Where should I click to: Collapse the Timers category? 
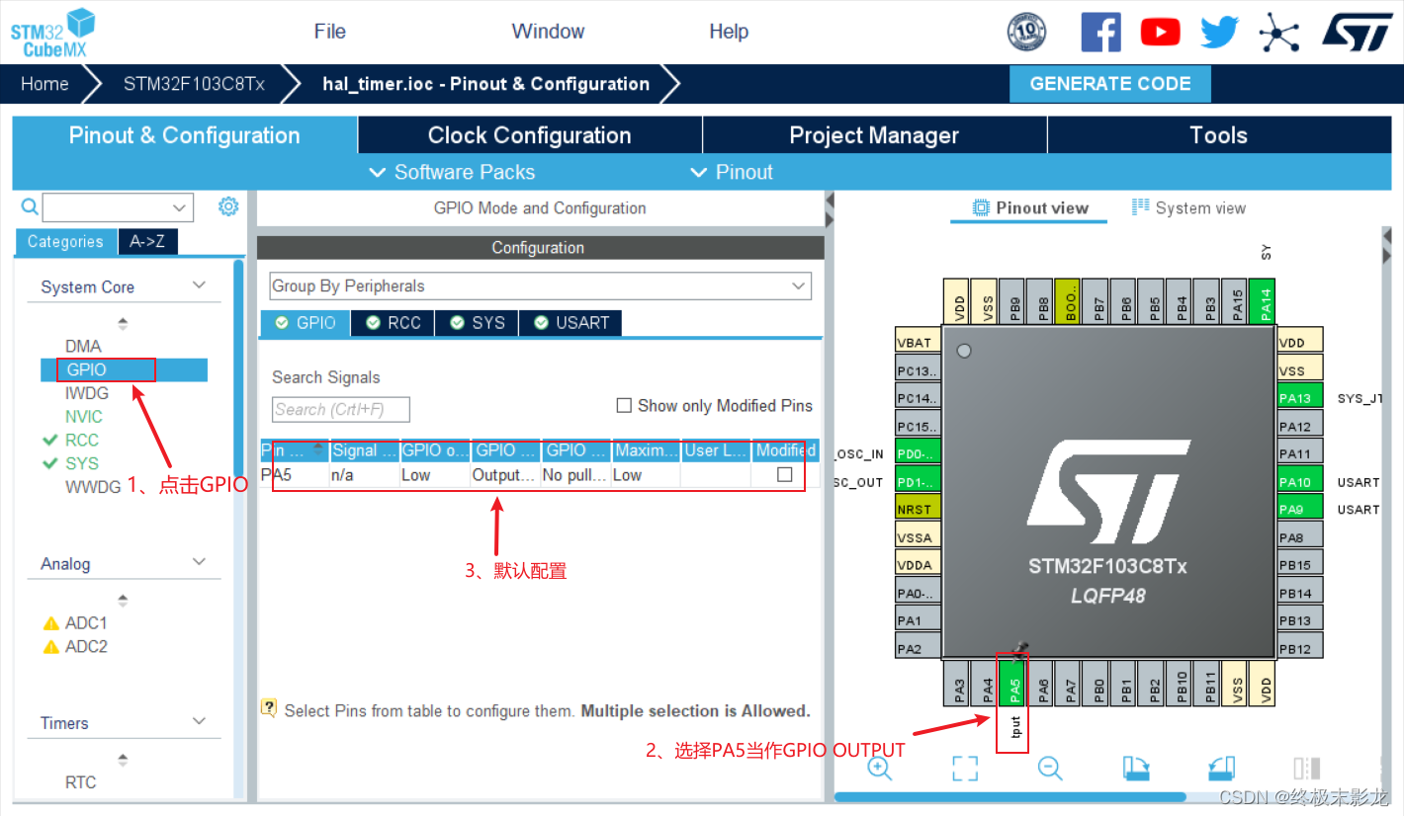point(200,721)
